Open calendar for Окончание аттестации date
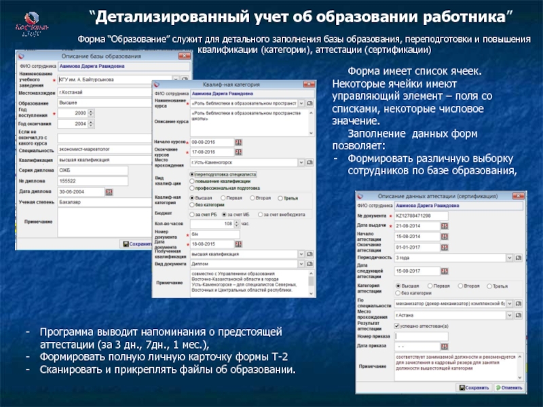This screenshot has width=543, height=407. [x=445, y=248]
